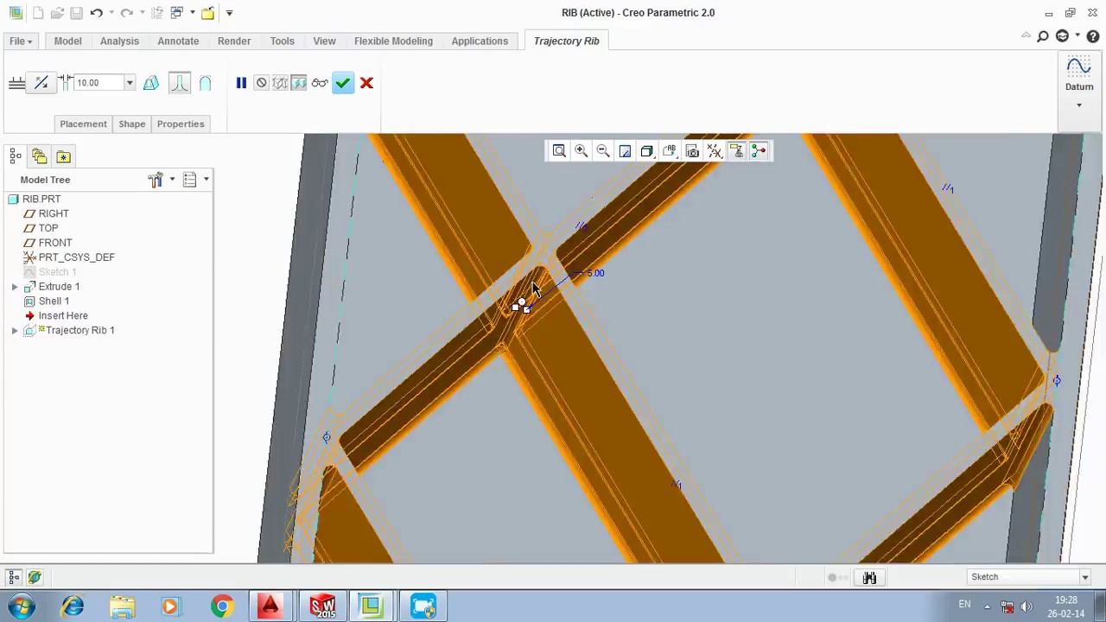Activate the glasses verify-feature icon
1106x622 pixels.
[x=320, y=83]
